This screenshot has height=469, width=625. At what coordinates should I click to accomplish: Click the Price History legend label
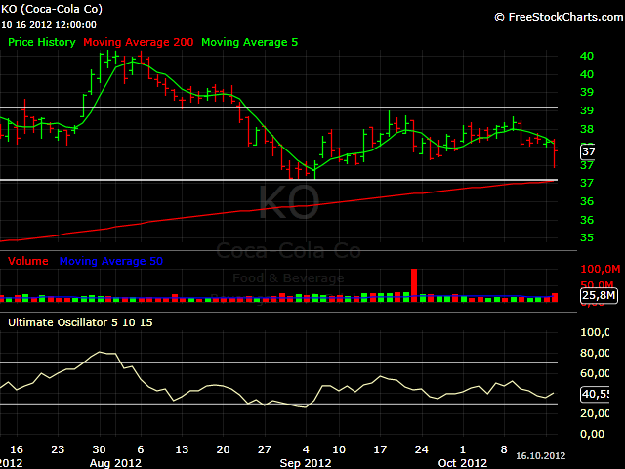(x=42, y=42)
